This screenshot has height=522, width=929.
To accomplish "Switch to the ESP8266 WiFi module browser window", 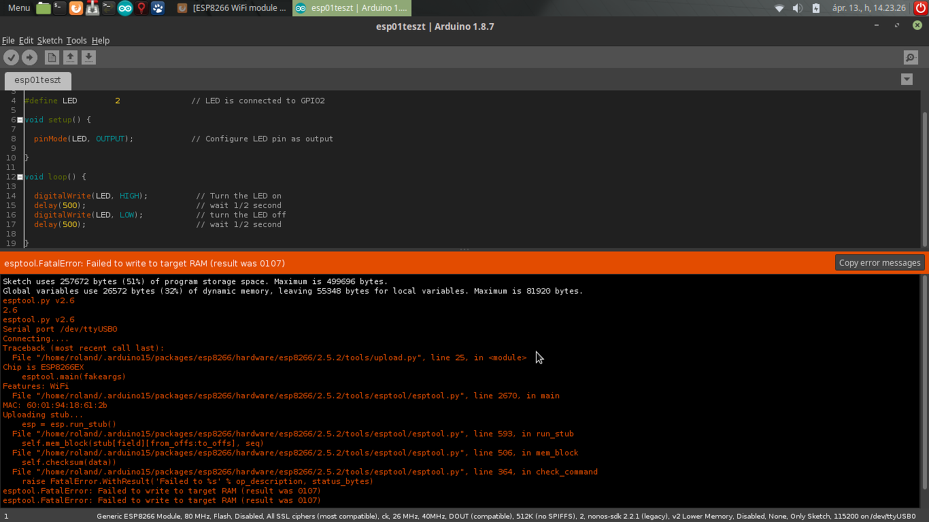I will tap(233, 8).
